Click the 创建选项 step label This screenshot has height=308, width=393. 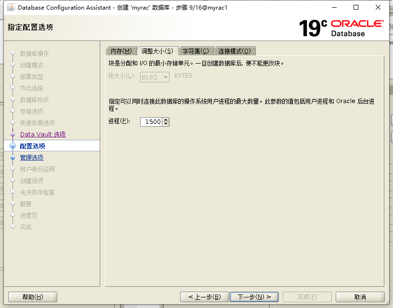click(32, 181)
